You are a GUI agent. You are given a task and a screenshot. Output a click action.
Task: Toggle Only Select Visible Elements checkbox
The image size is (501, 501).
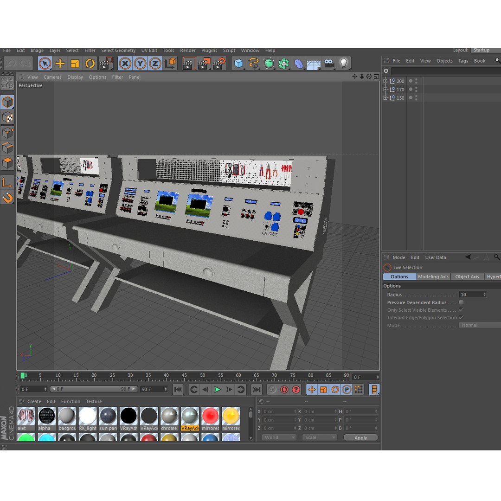(x=461, y=310)
